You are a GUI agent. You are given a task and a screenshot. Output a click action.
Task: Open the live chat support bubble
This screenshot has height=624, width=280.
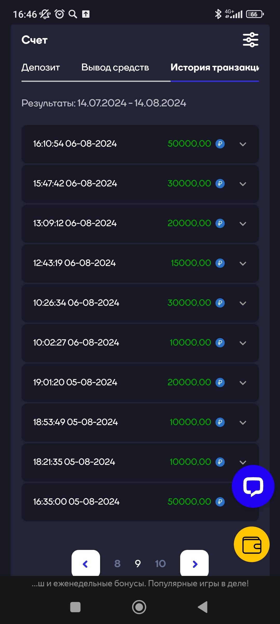253,486
